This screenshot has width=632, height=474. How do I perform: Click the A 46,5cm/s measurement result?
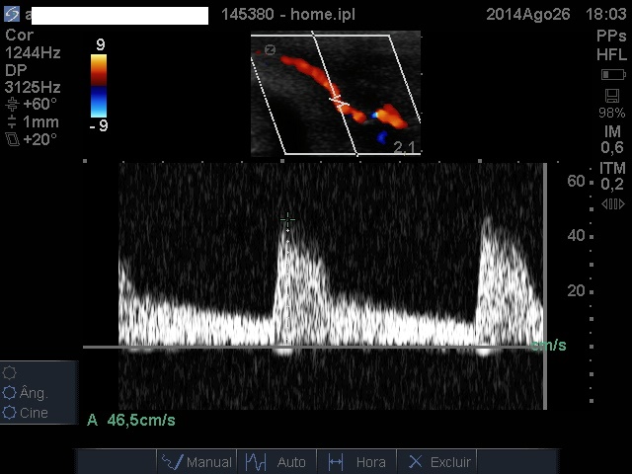[x=131, y=421]
